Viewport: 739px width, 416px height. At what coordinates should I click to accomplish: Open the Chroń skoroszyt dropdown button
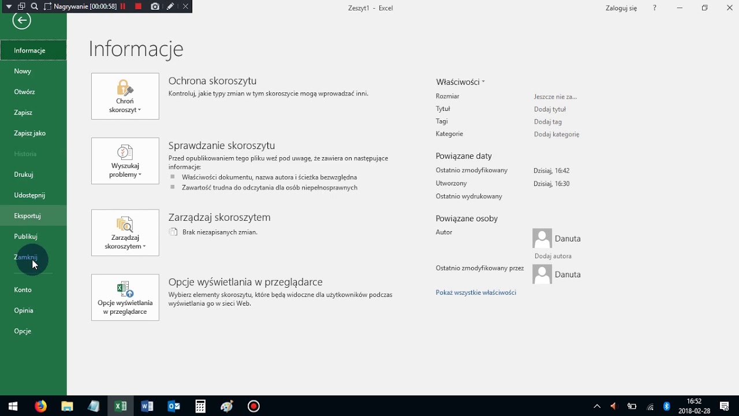click(125, 96)
